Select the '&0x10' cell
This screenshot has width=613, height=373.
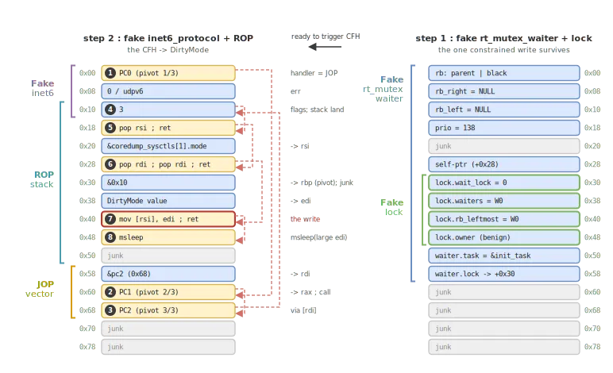pyautogui.click(x=168, y=183)
